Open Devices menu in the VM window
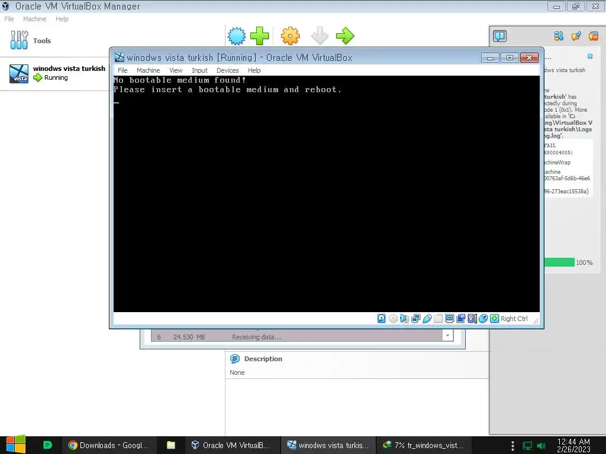This screenshot has height=454, width=606. click(228, 70)
